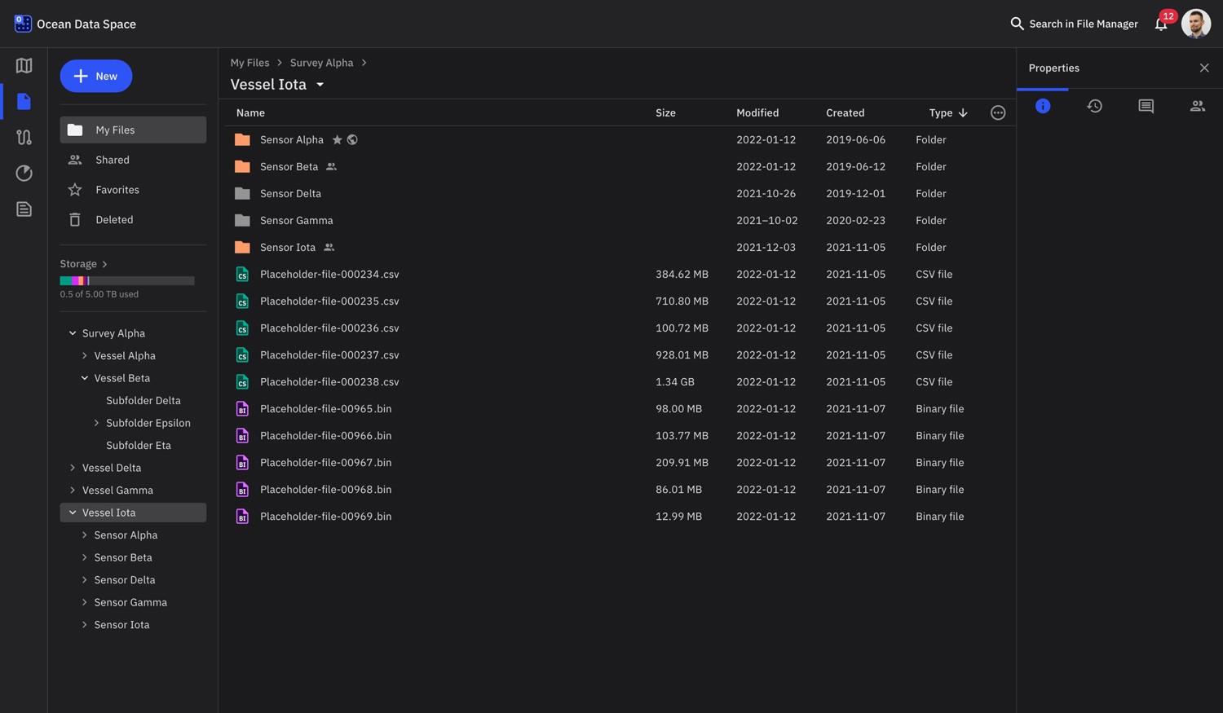Toggle sort direction on the Type column
Viewport: 1223px width, 713px height.
tap(963, 112)
